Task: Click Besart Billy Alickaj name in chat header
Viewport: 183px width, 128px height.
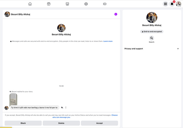Action: pyautogui.click(x=21, y=14)
